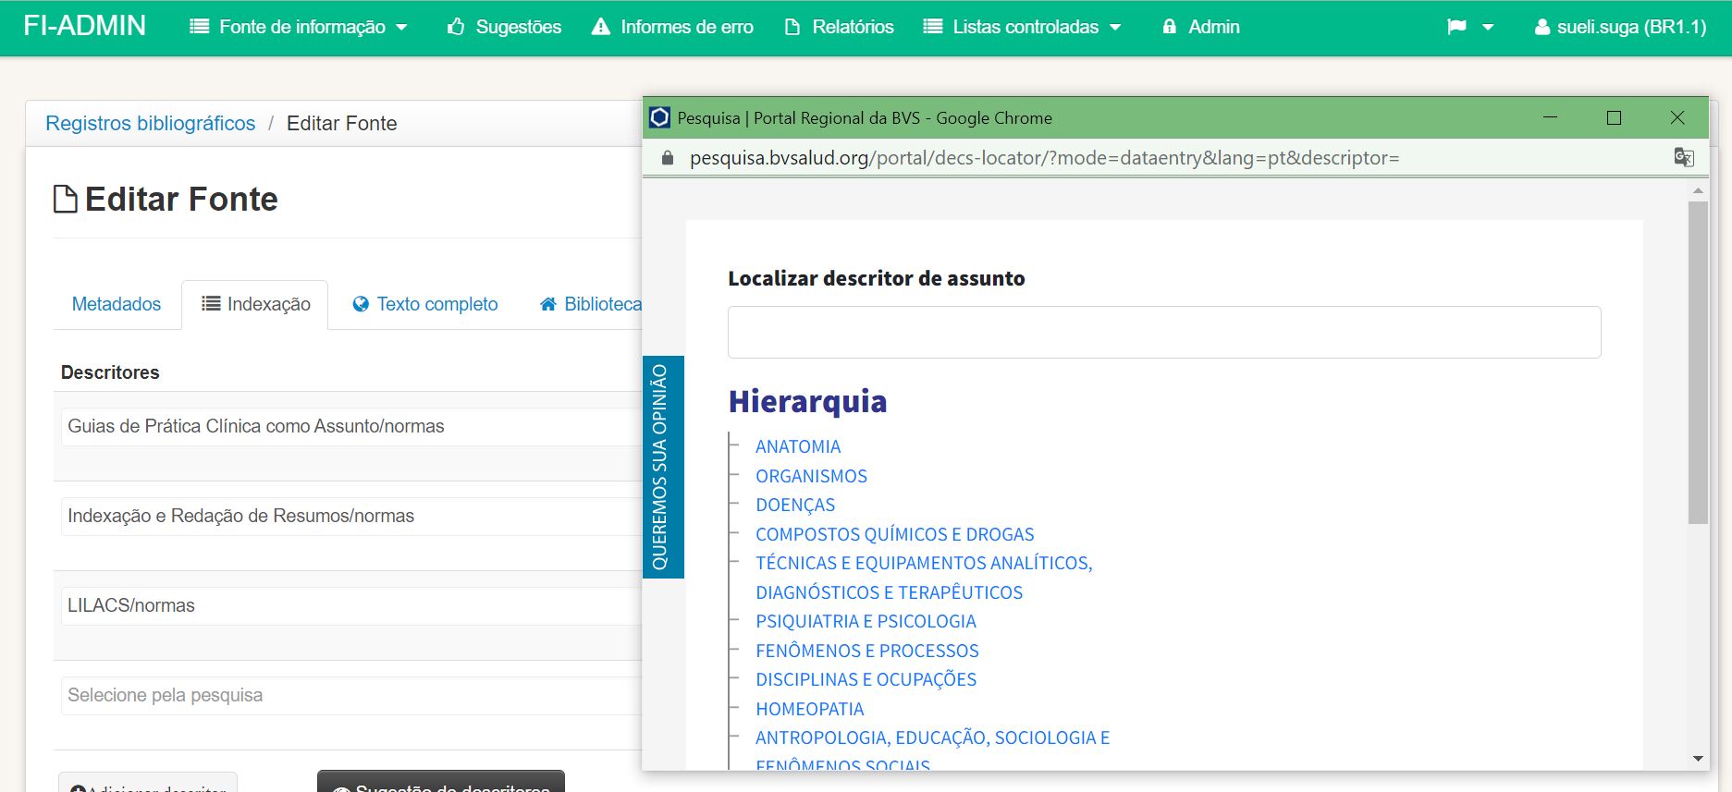
Task: Open DISCIPLINAS E OCUPAÇÕES link
Action: 866,679
